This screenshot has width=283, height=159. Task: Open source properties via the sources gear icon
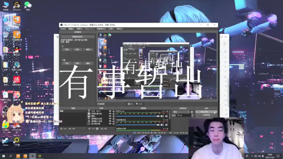[97, 129]
